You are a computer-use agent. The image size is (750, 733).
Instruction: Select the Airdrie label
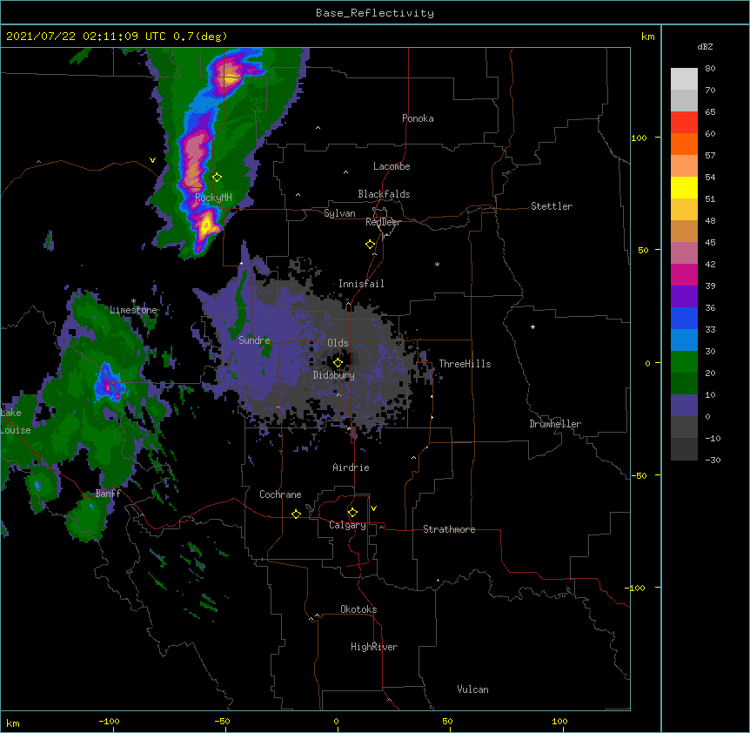(x=352, y=467)
